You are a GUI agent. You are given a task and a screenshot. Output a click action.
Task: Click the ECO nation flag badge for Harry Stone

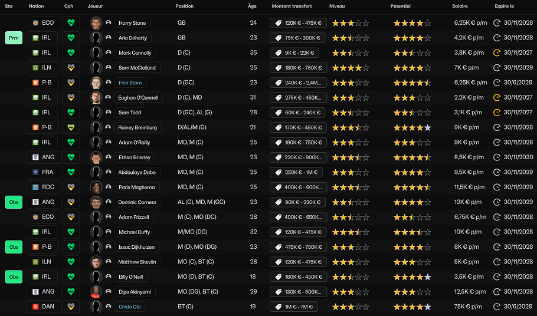(x=44, y=23)
